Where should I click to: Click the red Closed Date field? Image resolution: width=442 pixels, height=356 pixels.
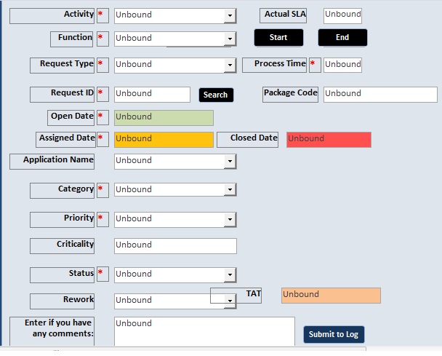(x=329, y=140)
